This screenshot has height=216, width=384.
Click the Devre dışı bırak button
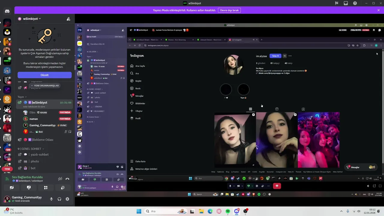[229, 10]
